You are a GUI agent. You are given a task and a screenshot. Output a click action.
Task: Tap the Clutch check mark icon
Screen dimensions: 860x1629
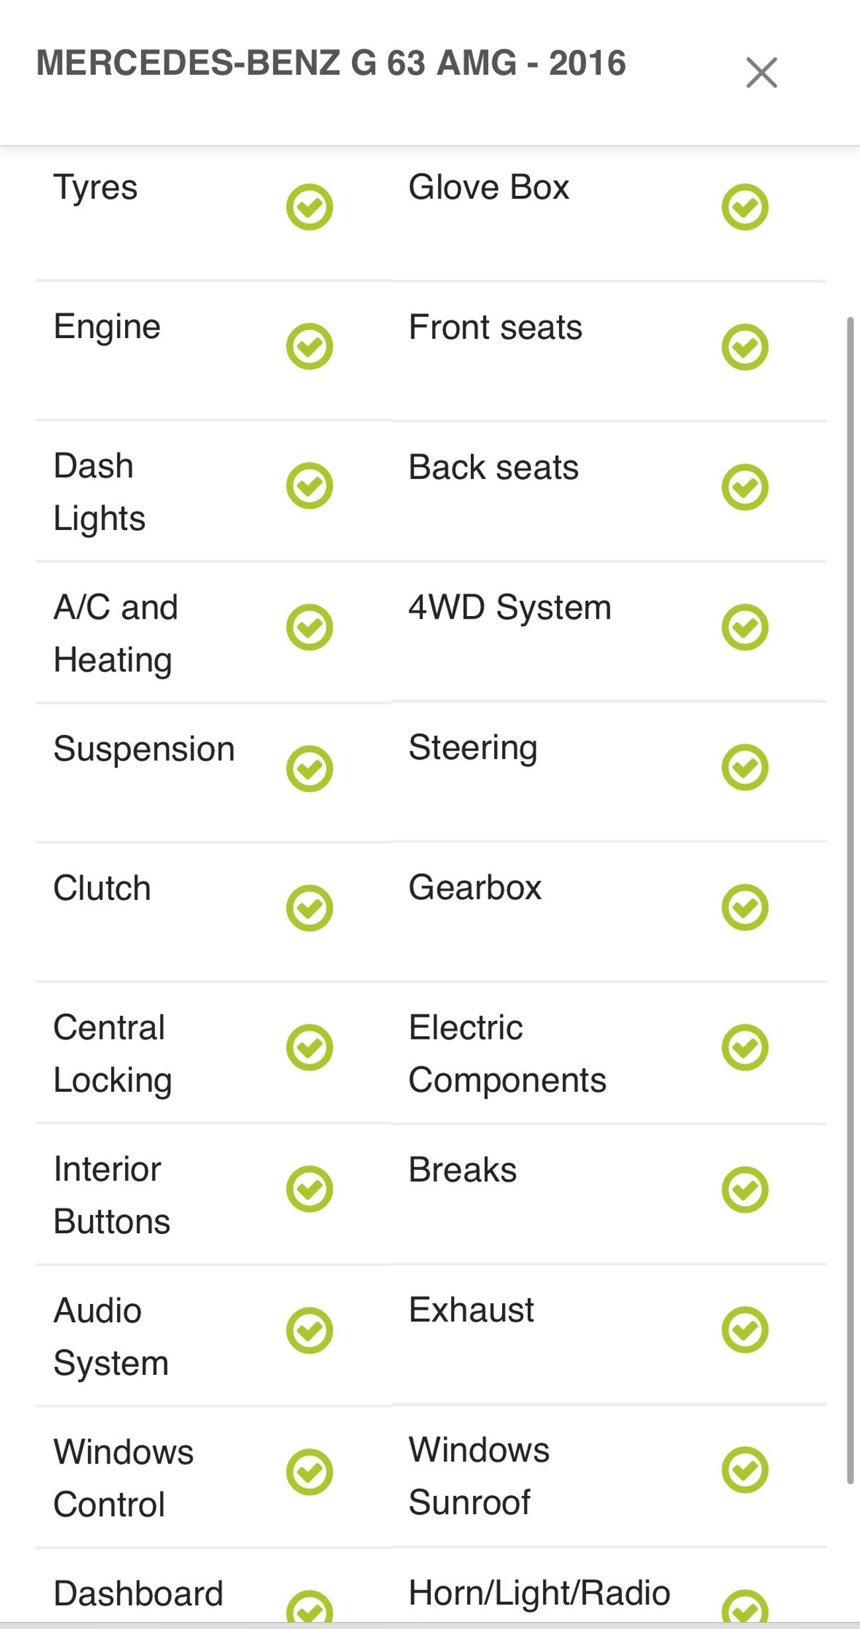point(309,908)
